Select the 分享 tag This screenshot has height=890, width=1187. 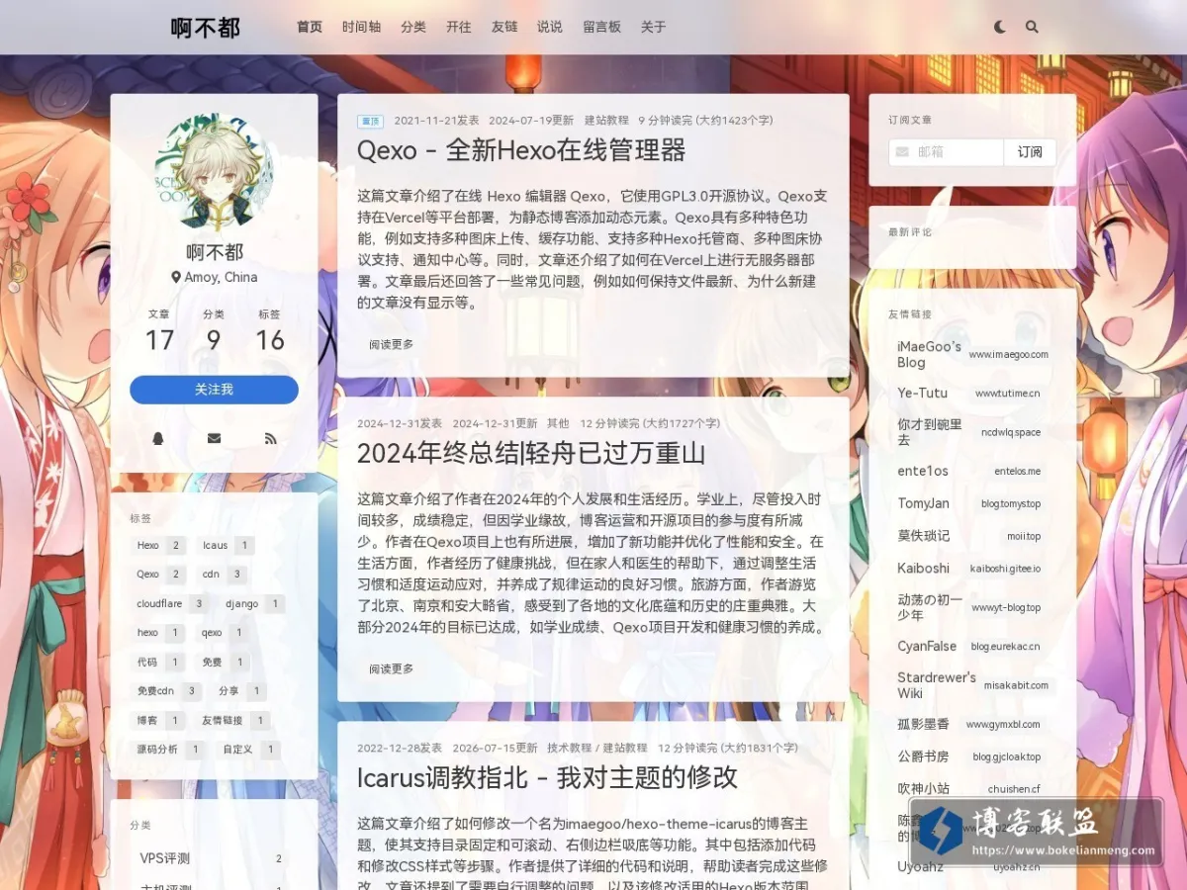pyautogui.click(x=239, y=691)
